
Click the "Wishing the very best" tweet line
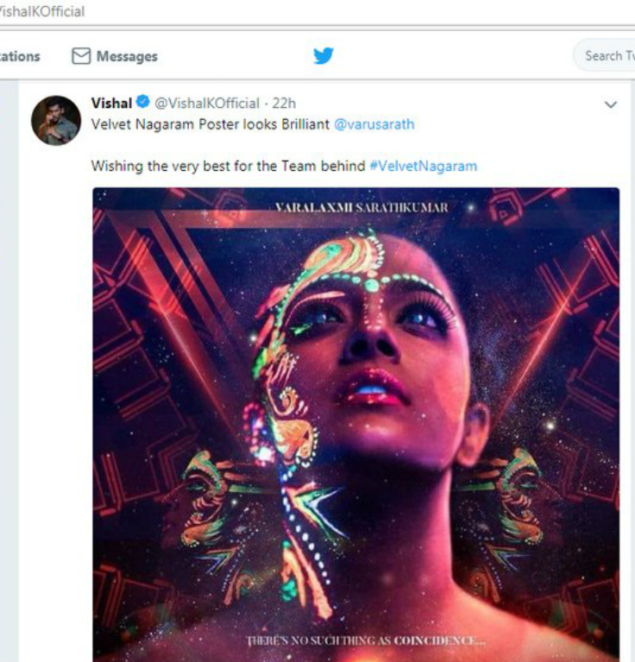coord(229,166)
